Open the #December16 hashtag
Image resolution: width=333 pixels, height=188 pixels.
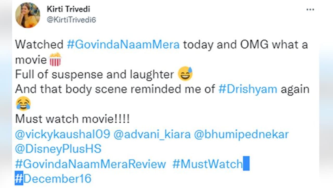click(53, 179)
